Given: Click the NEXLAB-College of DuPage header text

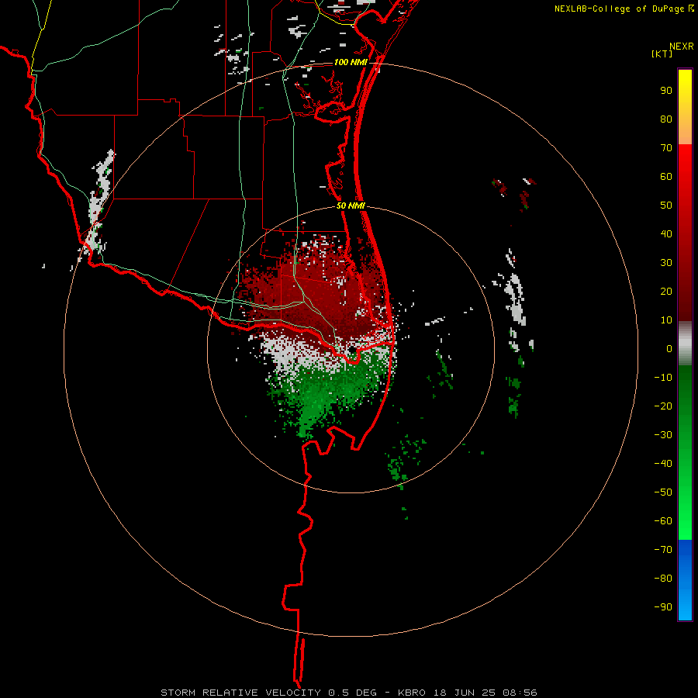Looking at the screenshot, I should coord(624,9).
